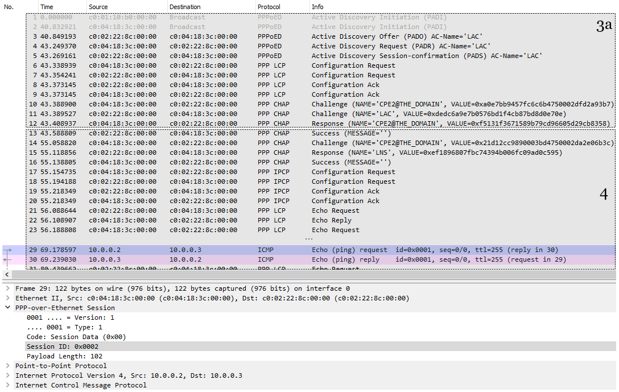The image size is (619, 392).
Task: Click the Info column header
Action: (463, 7)
